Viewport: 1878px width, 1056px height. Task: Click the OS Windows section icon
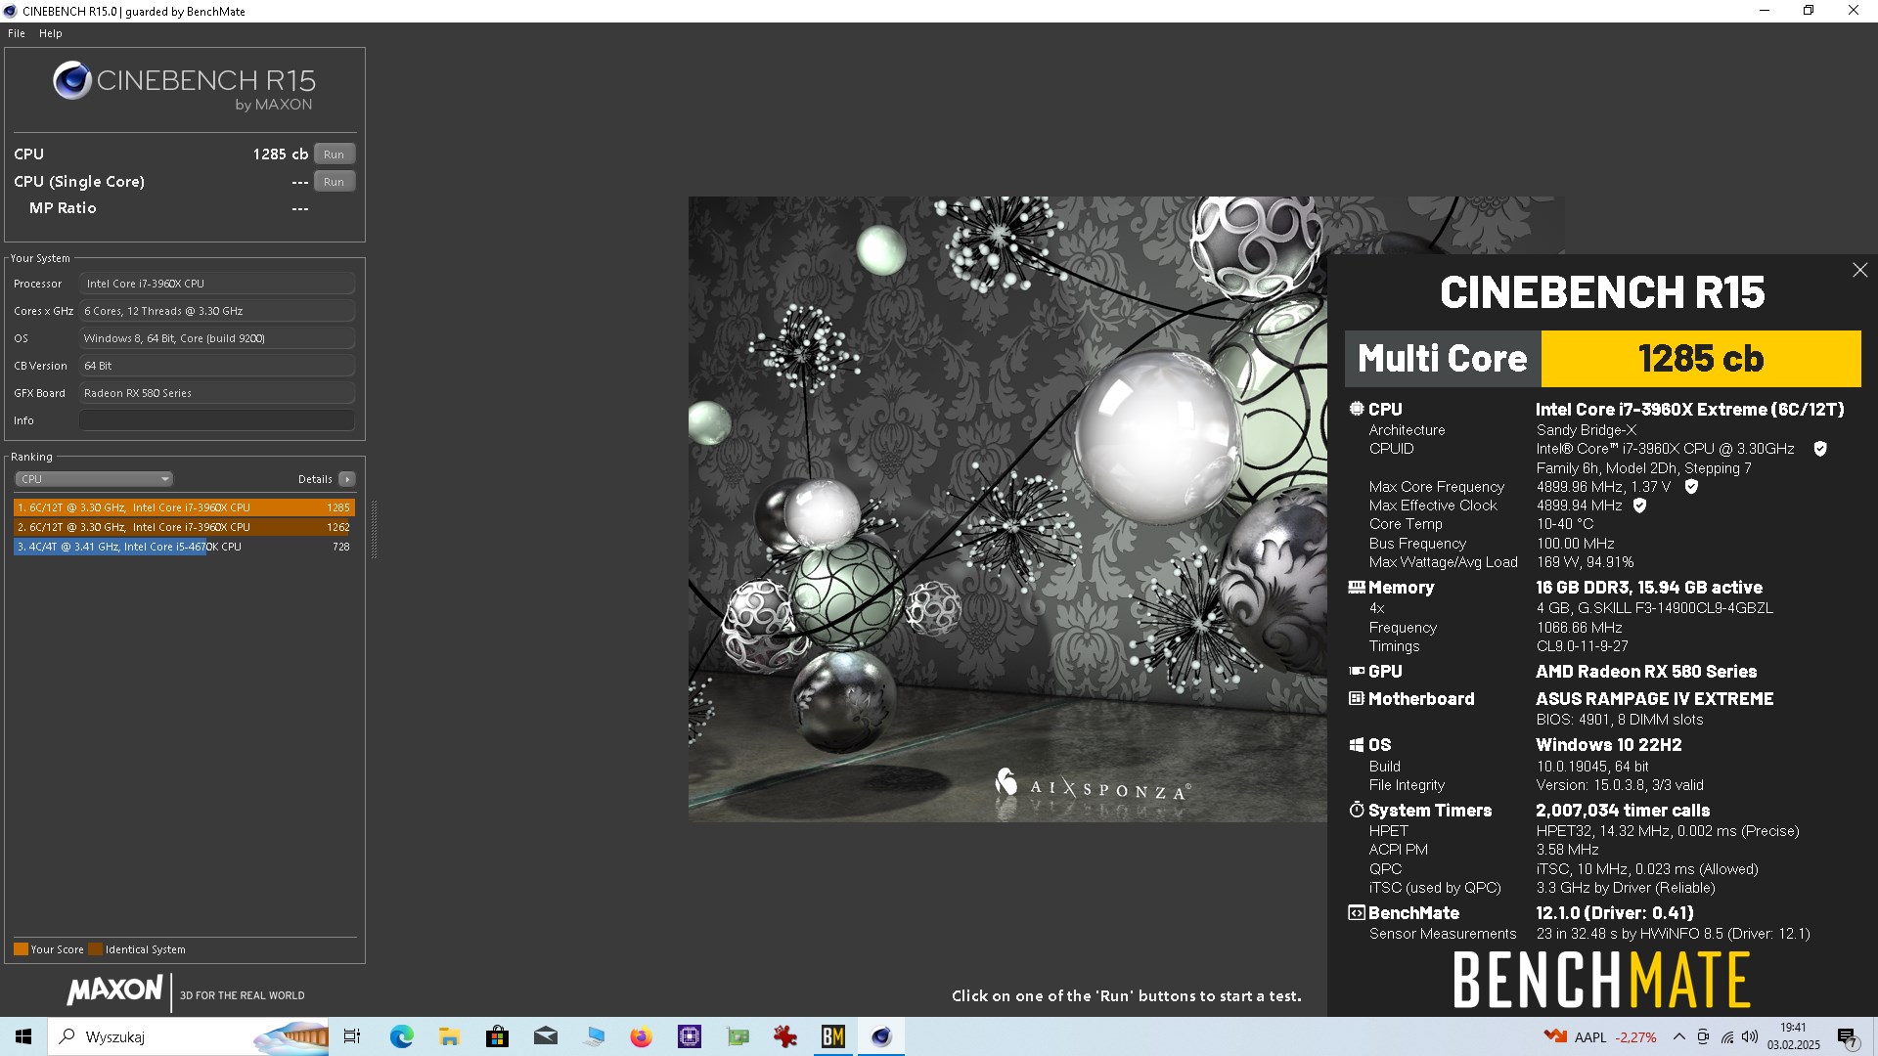[1357, 744]
